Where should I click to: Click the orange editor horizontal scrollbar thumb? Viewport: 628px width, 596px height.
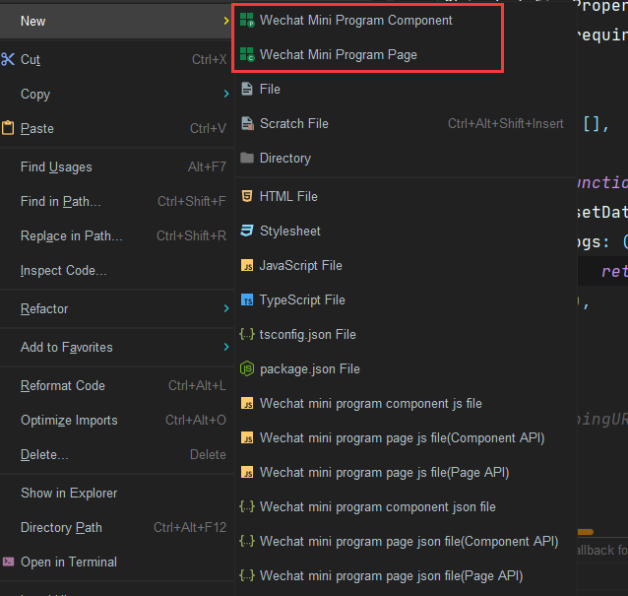(x=585, y=532)
